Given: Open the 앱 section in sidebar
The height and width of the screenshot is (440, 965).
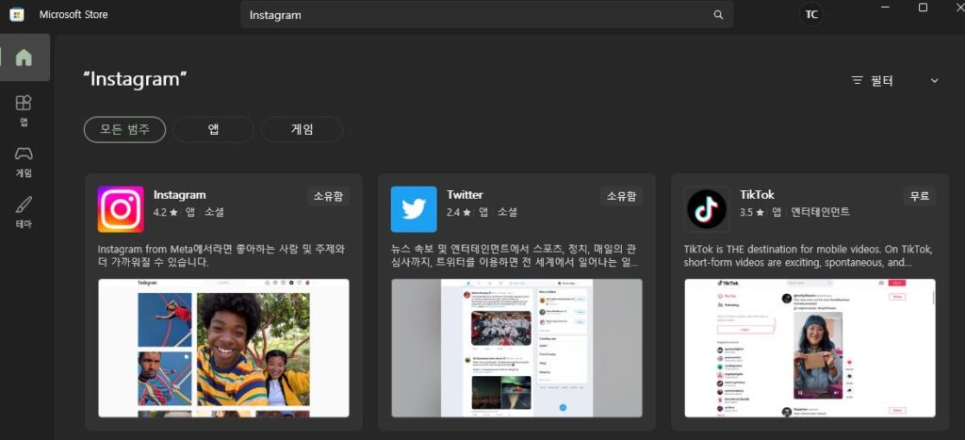Looking at the screenshot, I should tap(24, 111).
